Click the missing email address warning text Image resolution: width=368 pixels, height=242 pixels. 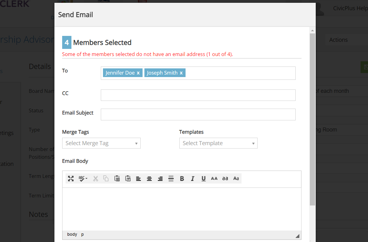click(x=148, y=54)
